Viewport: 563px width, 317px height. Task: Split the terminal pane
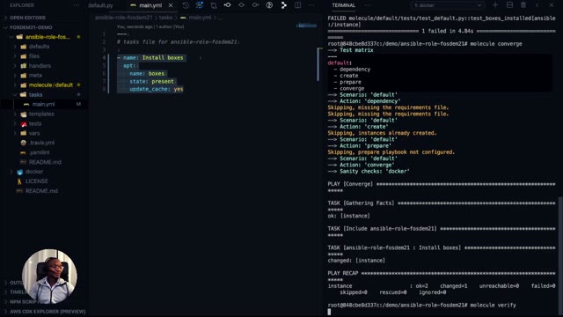tap(509, 5)
